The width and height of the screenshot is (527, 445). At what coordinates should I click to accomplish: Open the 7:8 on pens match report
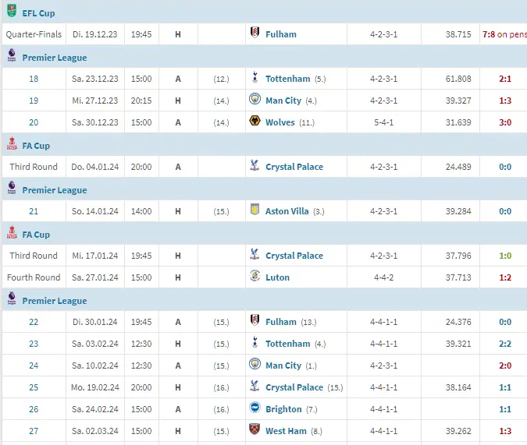coord(504,34)
